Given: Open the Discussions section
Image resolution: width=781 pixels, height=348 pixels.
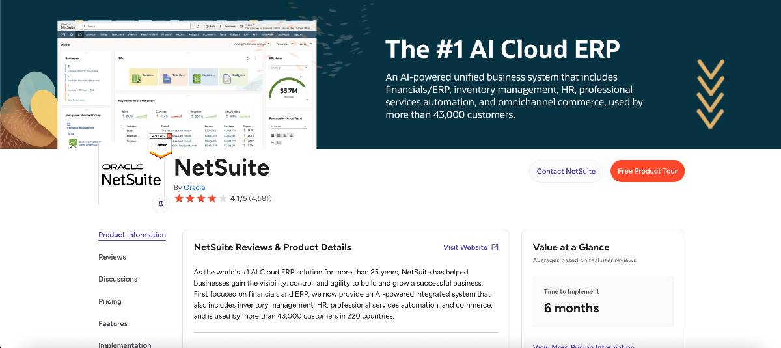Looking at the screenshot, I should (x=118, y=279).
